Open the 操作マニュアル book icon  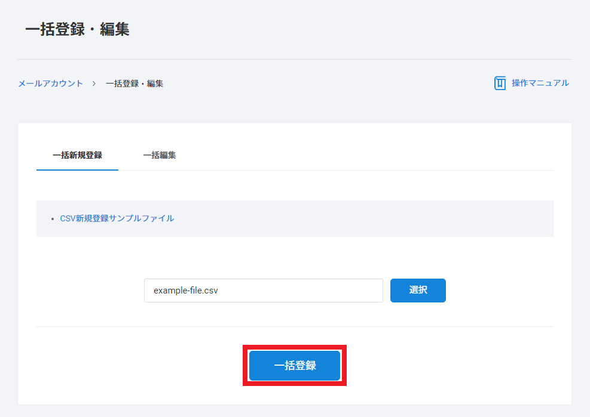click(500, 84)
